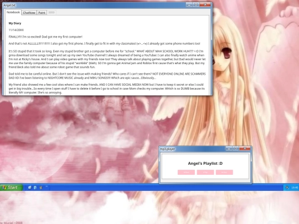Click the Back button in mp3.player
The width and height of the screenshot is (299, 224).
[186, 172]
